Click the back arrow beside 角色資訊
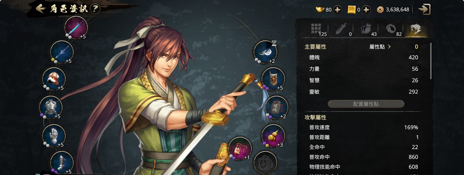Viewport: 464px width, 175px height. click(40, 8)
